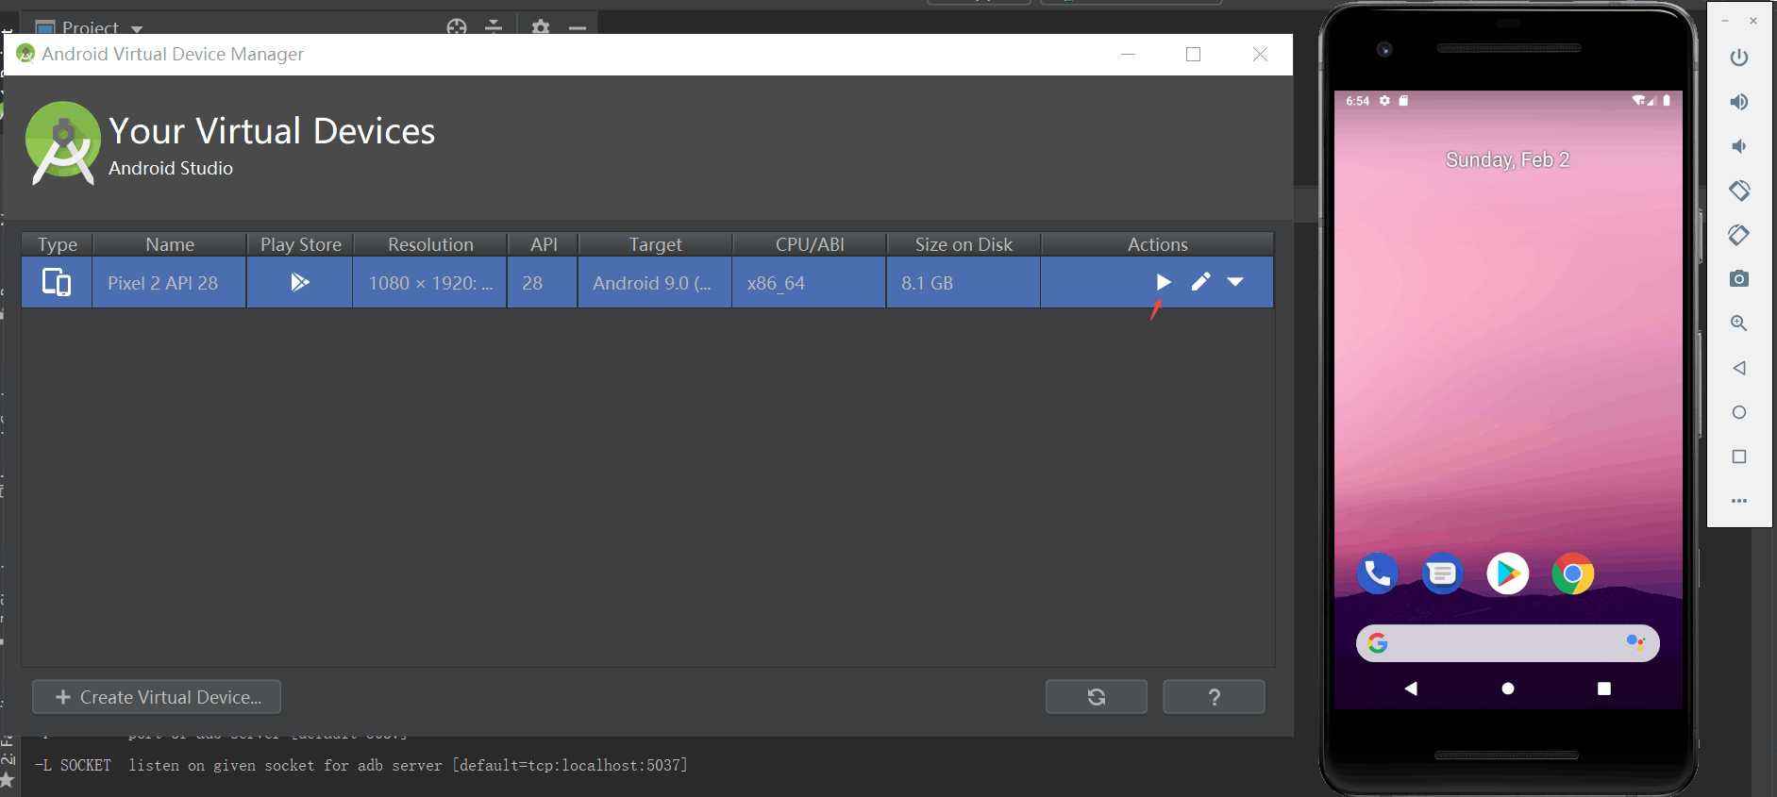Image resolution: width=1777 pixels, height=797 pixels.
Task: Open Play Store app on emulator home screen
Action: [1507, 573]
